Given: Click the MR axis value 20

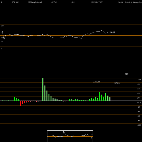Looking at the screenshot, I should [139, 98].
